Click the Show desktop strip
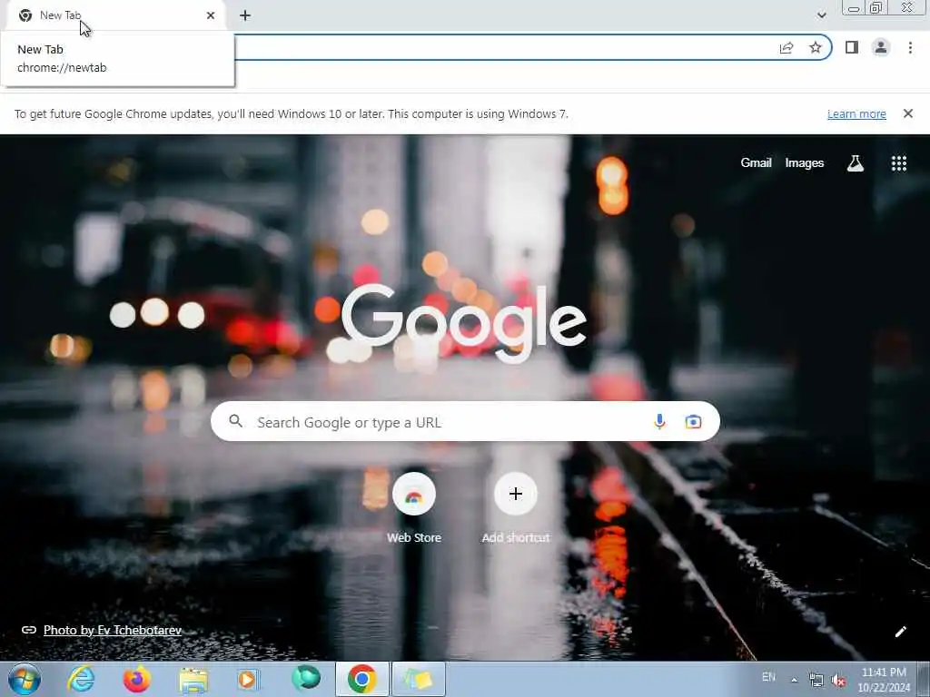 [924, 679]
